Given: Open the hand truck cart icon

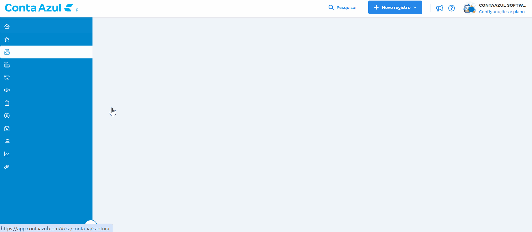Looking at the screenshot, I should click(7, 141).
